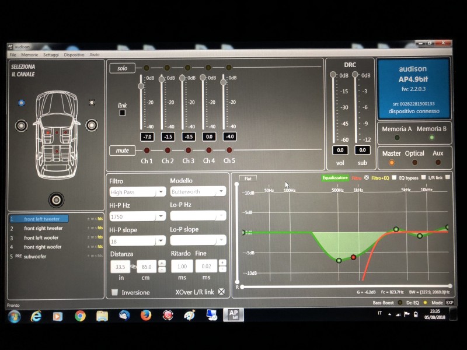
Task: Click the Flat equalizer button
Action: (248, 178)
